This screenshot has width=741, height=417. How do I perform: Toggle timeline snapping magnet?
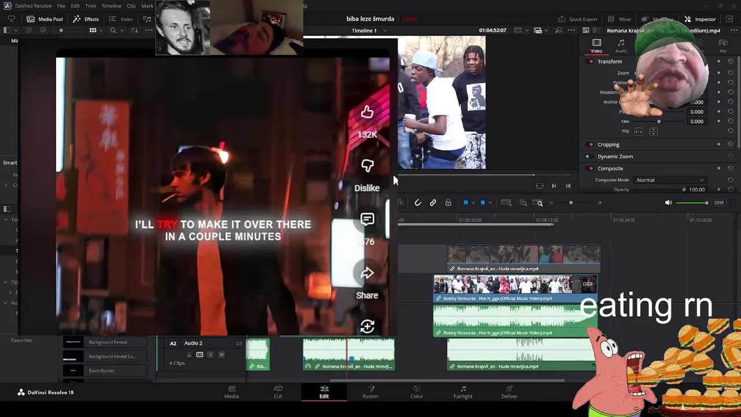click(418, 203)
